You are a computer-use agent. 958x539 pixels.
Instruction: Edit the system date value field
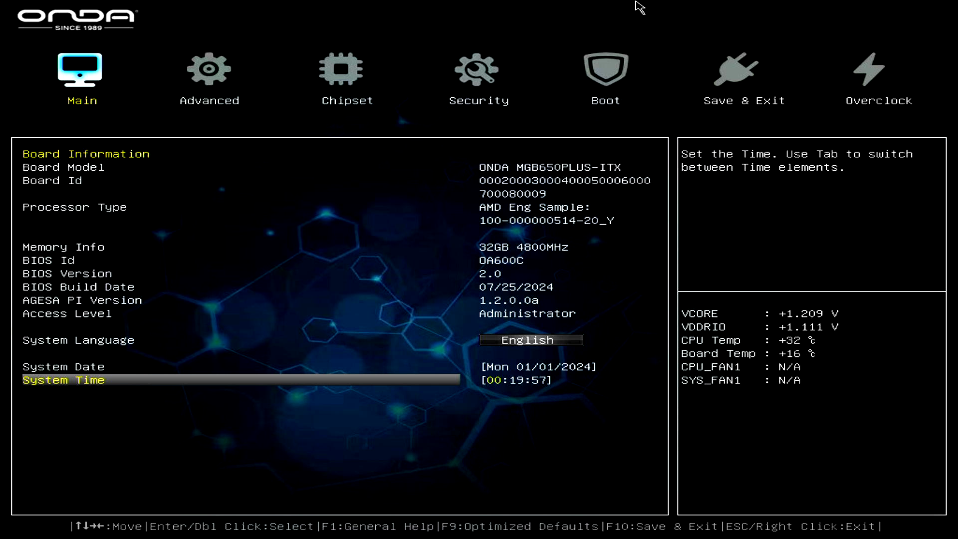pos(538,367)
